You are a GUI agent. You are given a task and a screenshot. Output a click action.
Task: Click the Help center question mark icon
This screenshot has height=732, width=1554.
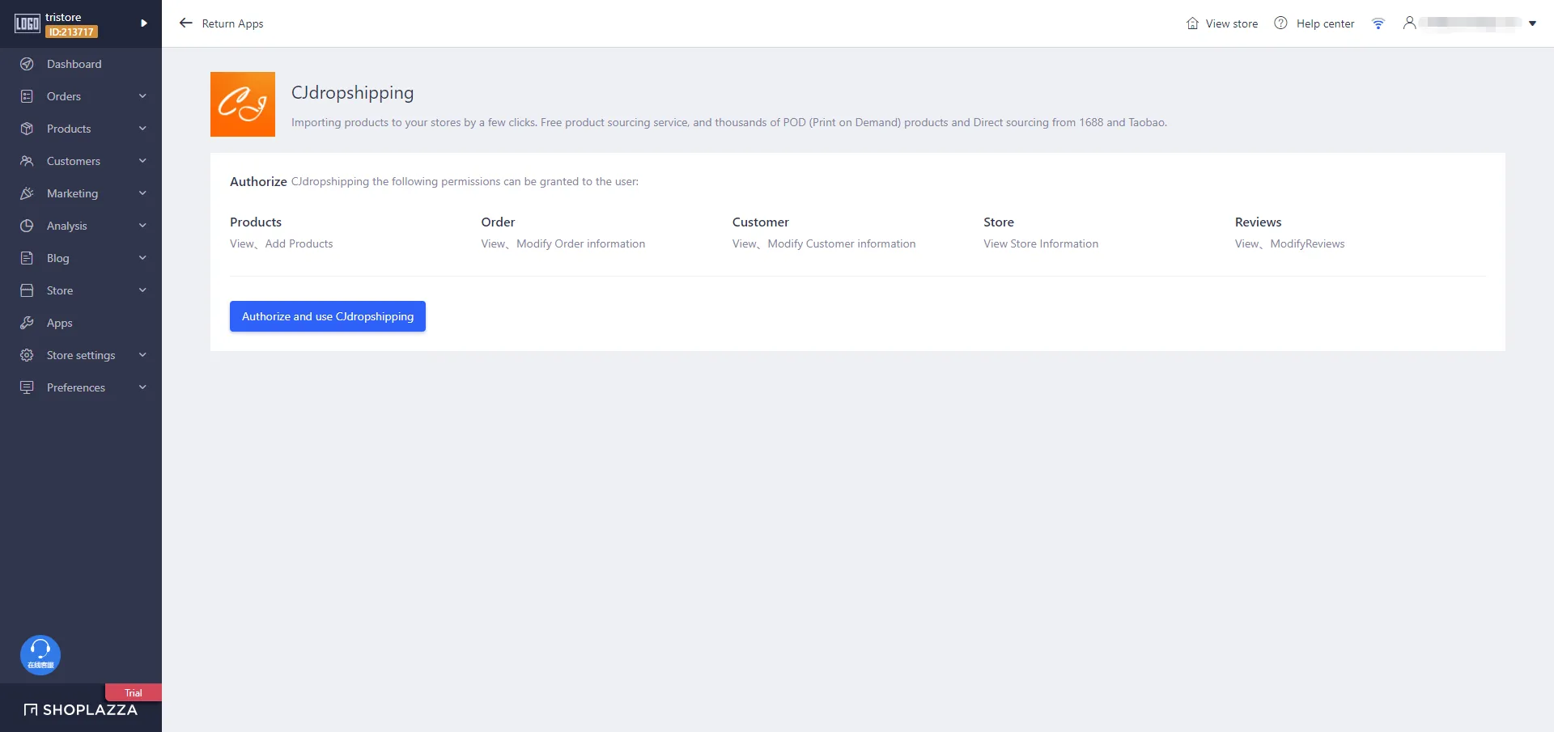[x=1280, y=23]
